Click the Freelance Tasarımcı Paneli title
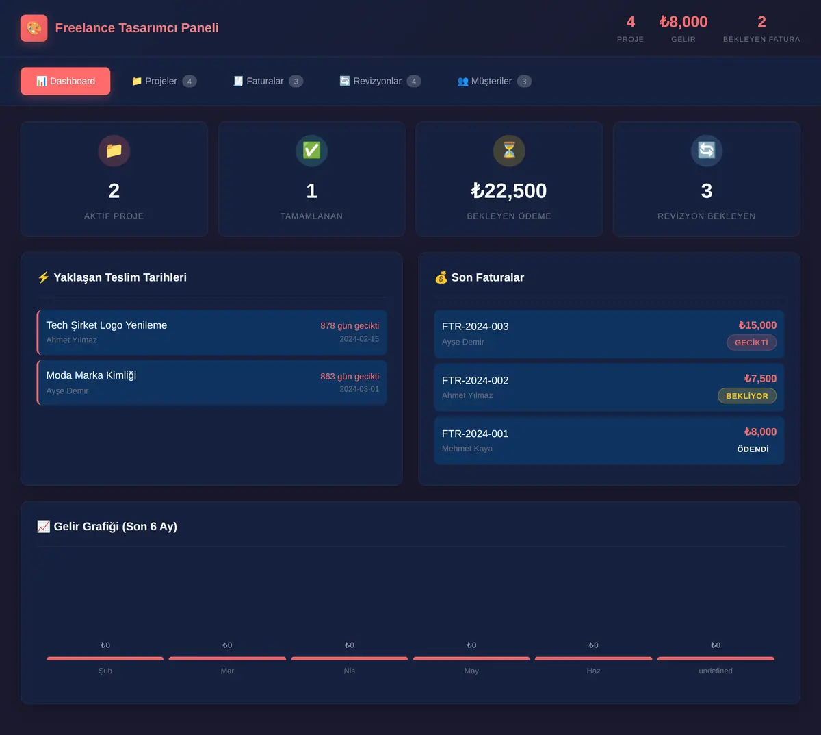821x735 pixels. tap(137, 28)
